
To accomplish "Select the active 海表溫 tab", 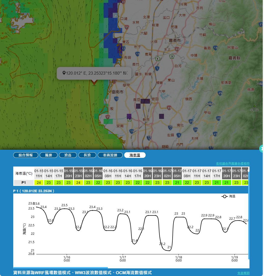I will (x=135, y=155).
